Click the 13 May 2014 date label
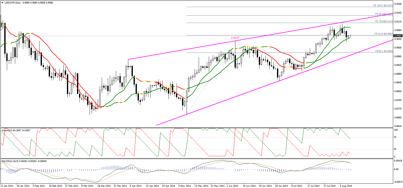The width and height of the screenshot is (403, 188). tap(201, 186)
